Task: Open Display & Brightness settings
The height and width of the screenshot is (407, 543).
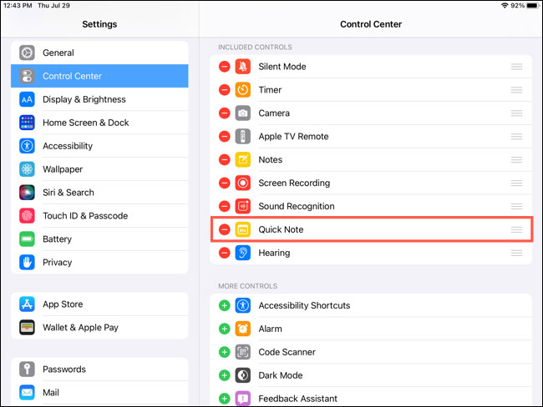Action: [84, 99]
